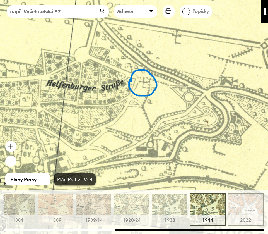Screen dimensions: 268x234
Task: Click the black timeline scrollbar below thumbnails
Action: [x=190, y=230]
